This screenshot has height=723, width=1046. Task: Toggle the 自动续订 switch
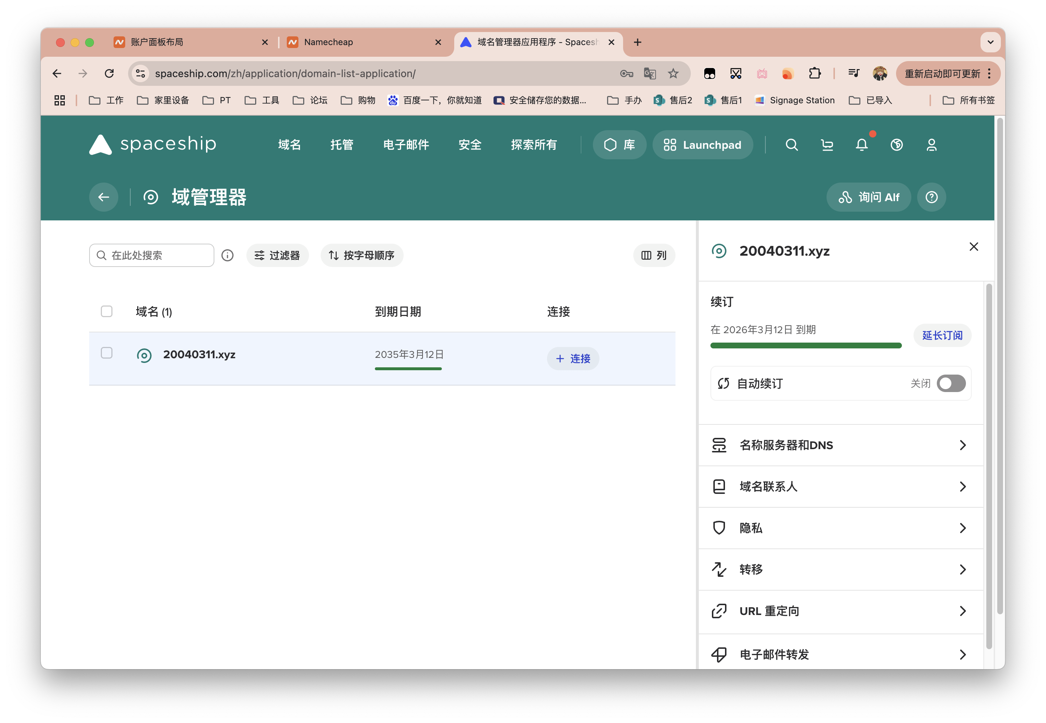951,384
